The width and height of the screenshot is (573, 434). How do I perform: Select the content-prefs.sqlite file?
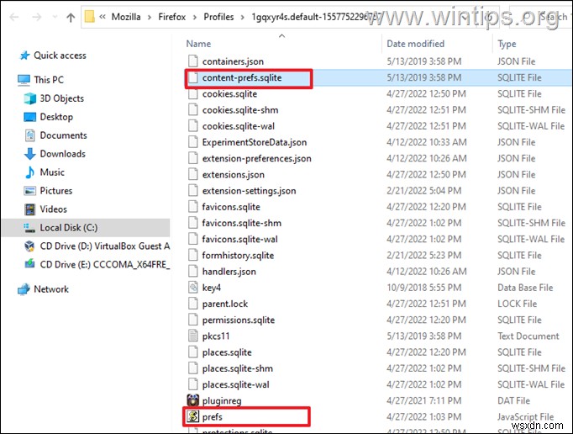coord(242,77)
